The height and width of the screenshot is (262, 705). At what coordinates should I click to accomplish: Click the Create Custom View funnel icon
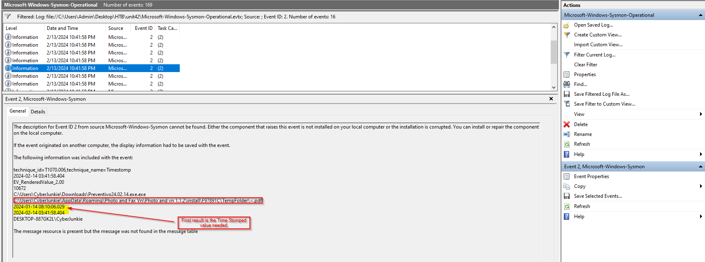tap(567, 35)
